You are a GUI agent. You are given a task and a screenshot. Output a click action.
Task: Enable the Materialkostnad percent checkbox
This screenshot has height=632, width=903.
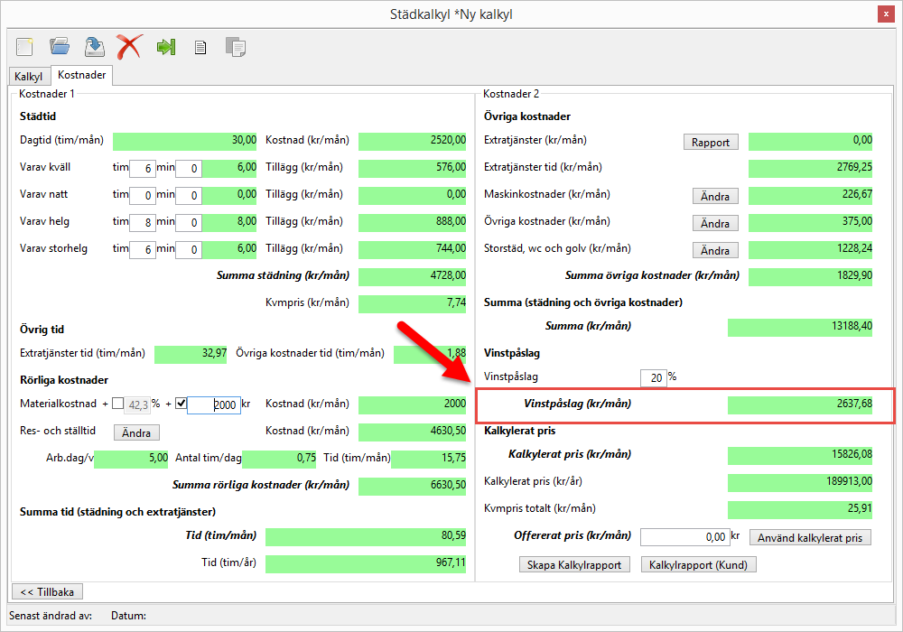click(118, 404)
